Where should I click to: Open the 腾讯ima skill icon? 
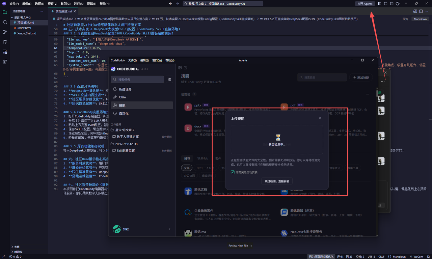pos(188,233)
